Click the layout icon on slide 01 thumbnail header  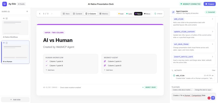[x=6, y=18]
